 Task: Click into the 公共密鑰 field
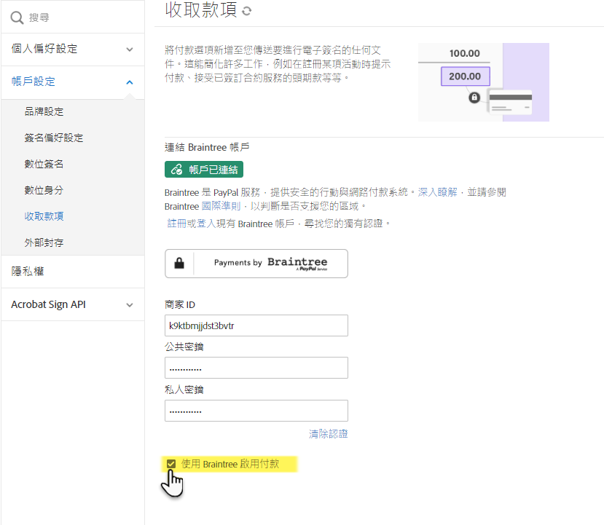[x=256, y=368]
